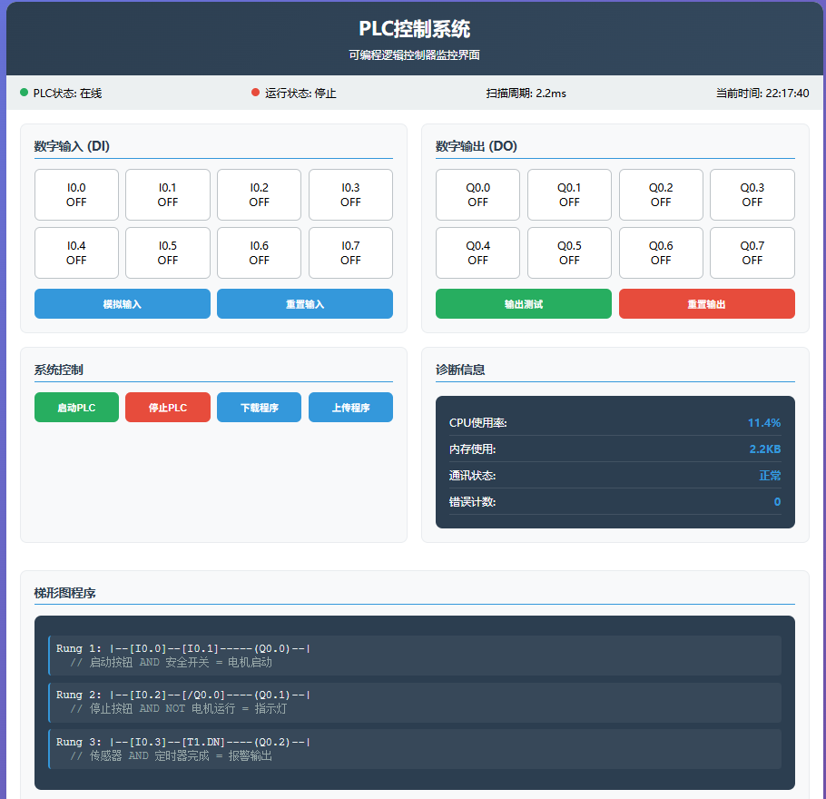826x799 pixels.
Task: Select output tile Q0.2
Action: pyautogui.click(x=661, y=194)
